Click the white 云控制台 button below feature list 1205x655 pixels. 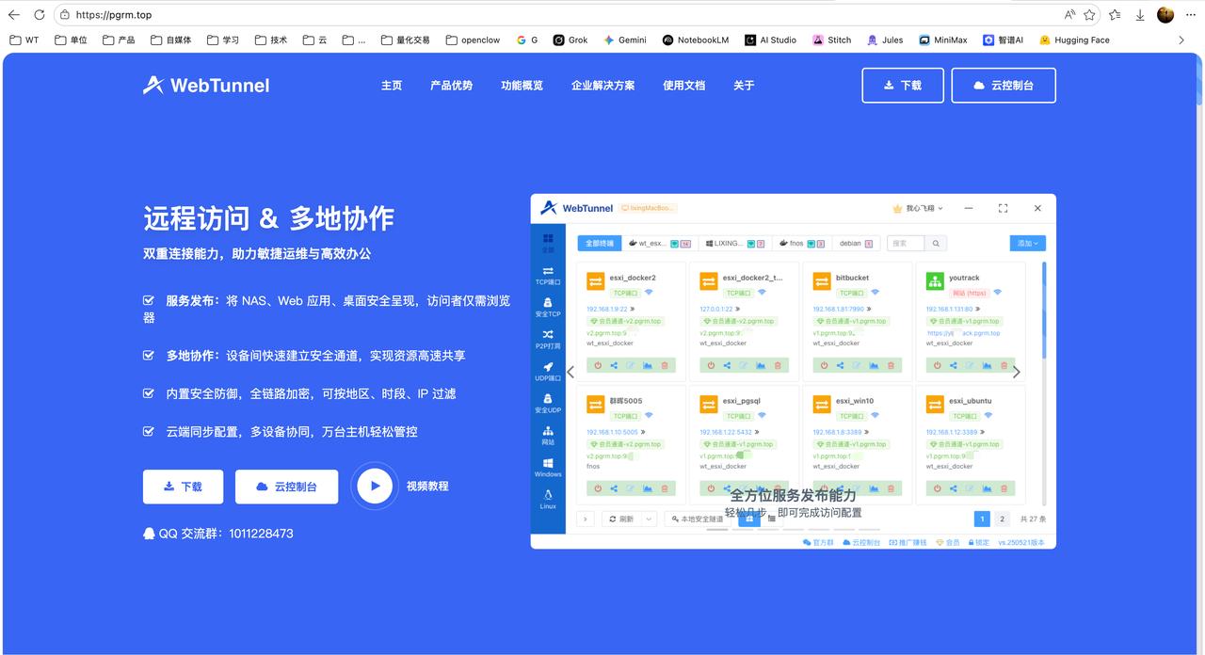286,487
